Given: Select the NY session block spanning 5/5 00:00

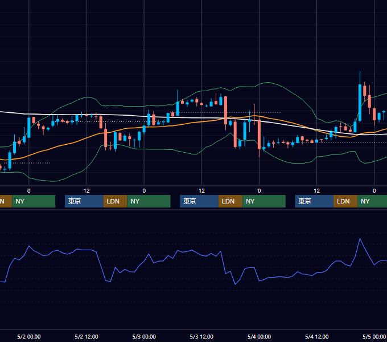Looking at the screenshot, I should (x=372, y=201).
